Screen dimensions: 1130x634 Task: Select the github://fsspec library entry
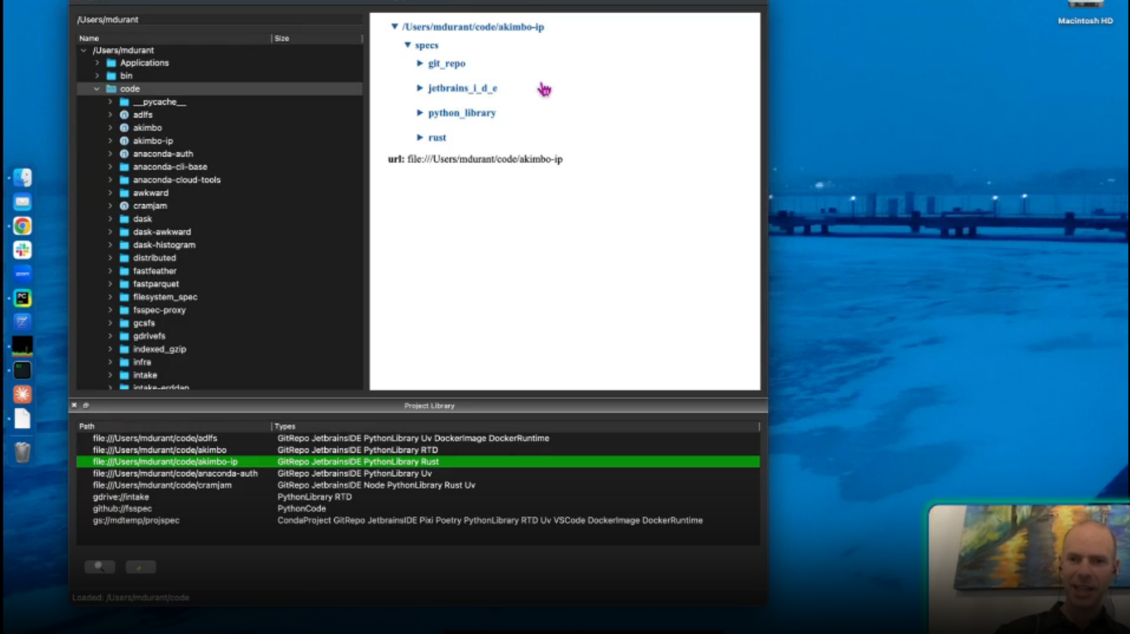pyautogui.click(x=122, y=509)
